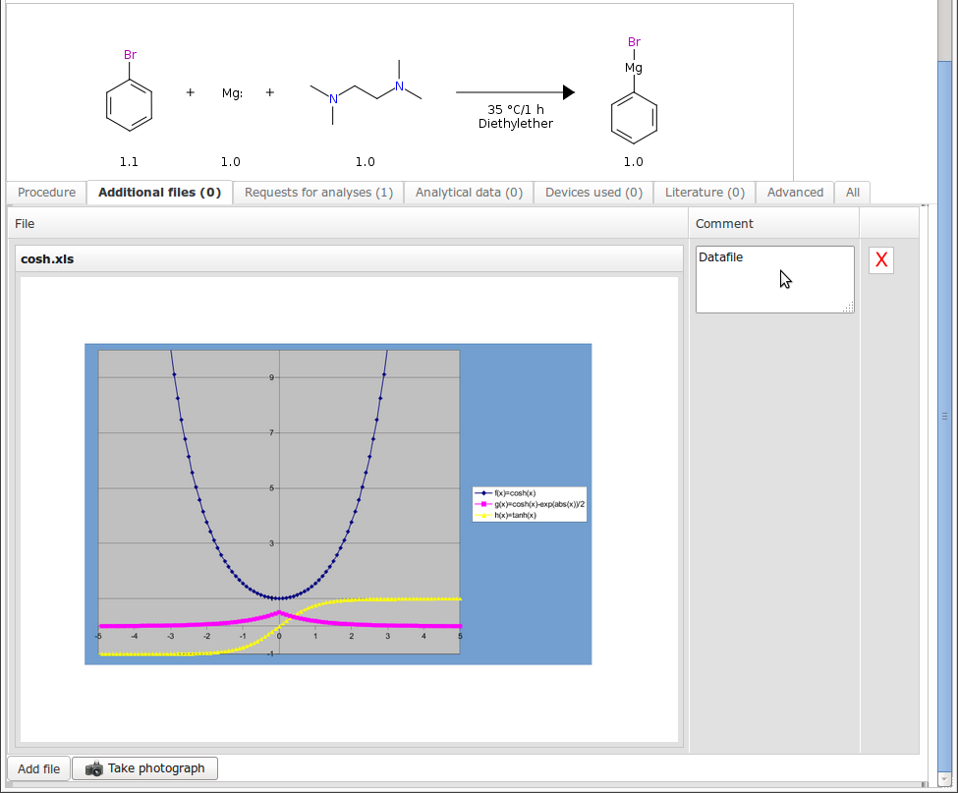Click the red X delete file icon
Image resolution: width=958 pixels, height=793 pixels.
coord(881,260)
